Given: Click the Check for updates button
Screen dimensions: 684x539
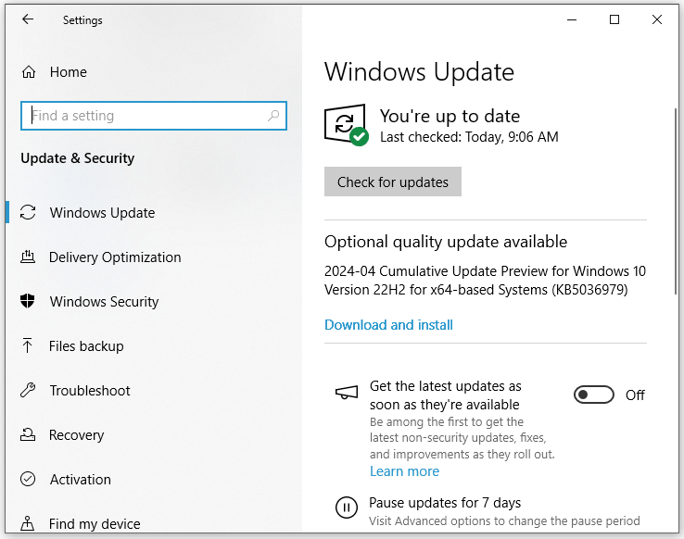Looking at the screenshot, I should 393,182.
